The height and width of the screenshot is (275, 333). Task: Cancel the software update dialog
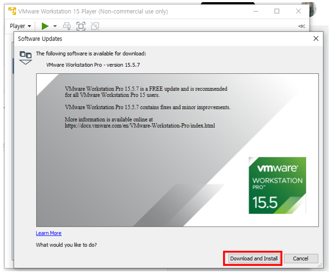pos(301,258)
